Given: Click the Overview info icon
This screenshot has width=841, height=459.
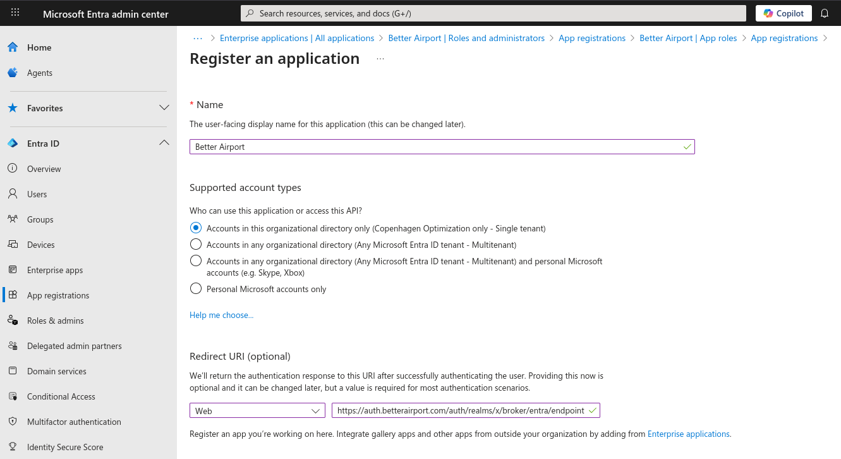Looking at the screenshot, I should (x=13, y=169).
